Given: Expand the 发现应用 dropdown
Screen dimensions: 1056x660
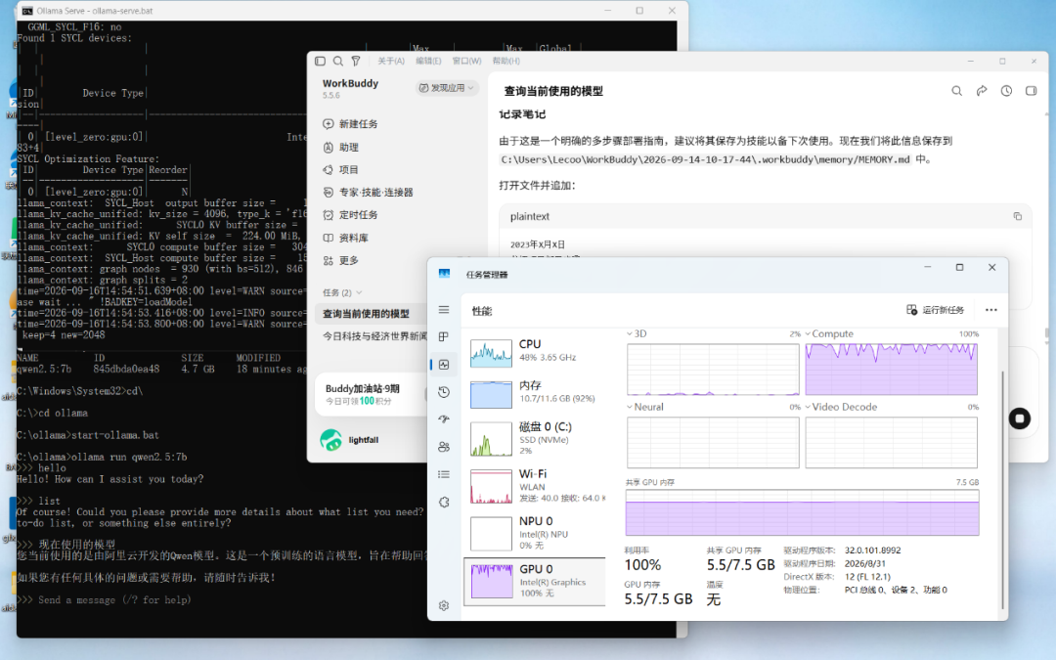Looking at the screenshot, I should 447,88.
